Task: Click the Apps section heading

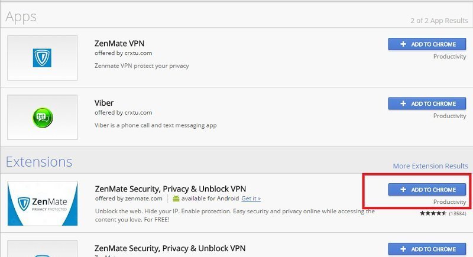Action: pos(21,17)
